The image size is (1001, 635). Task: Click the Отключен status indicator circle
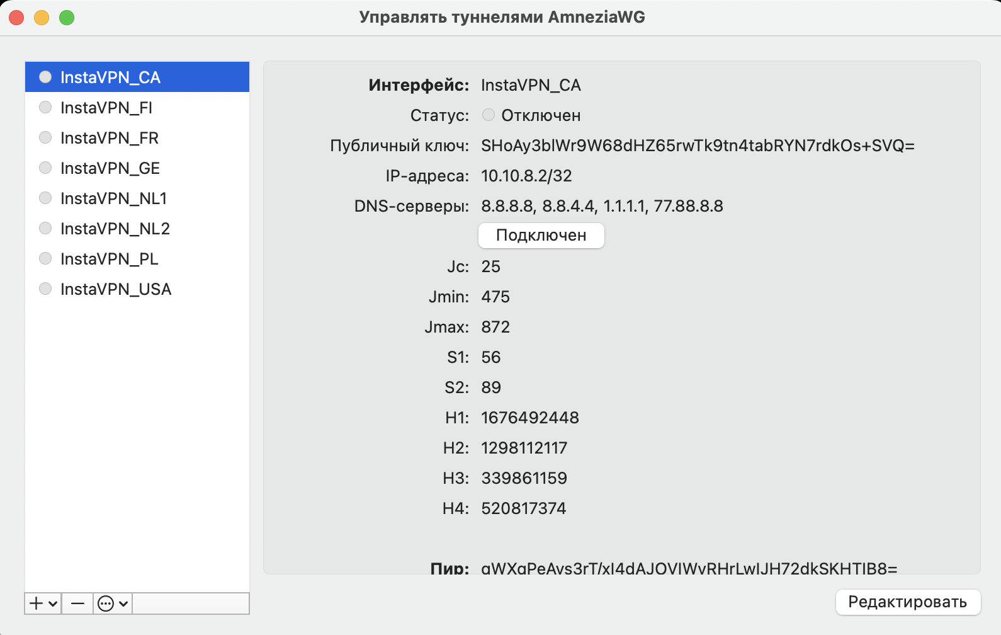pos(489,115)
